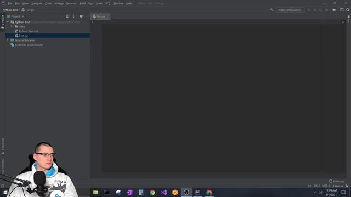Open Chrome from taskbar
Screen dimensions: 351x197
152,192
